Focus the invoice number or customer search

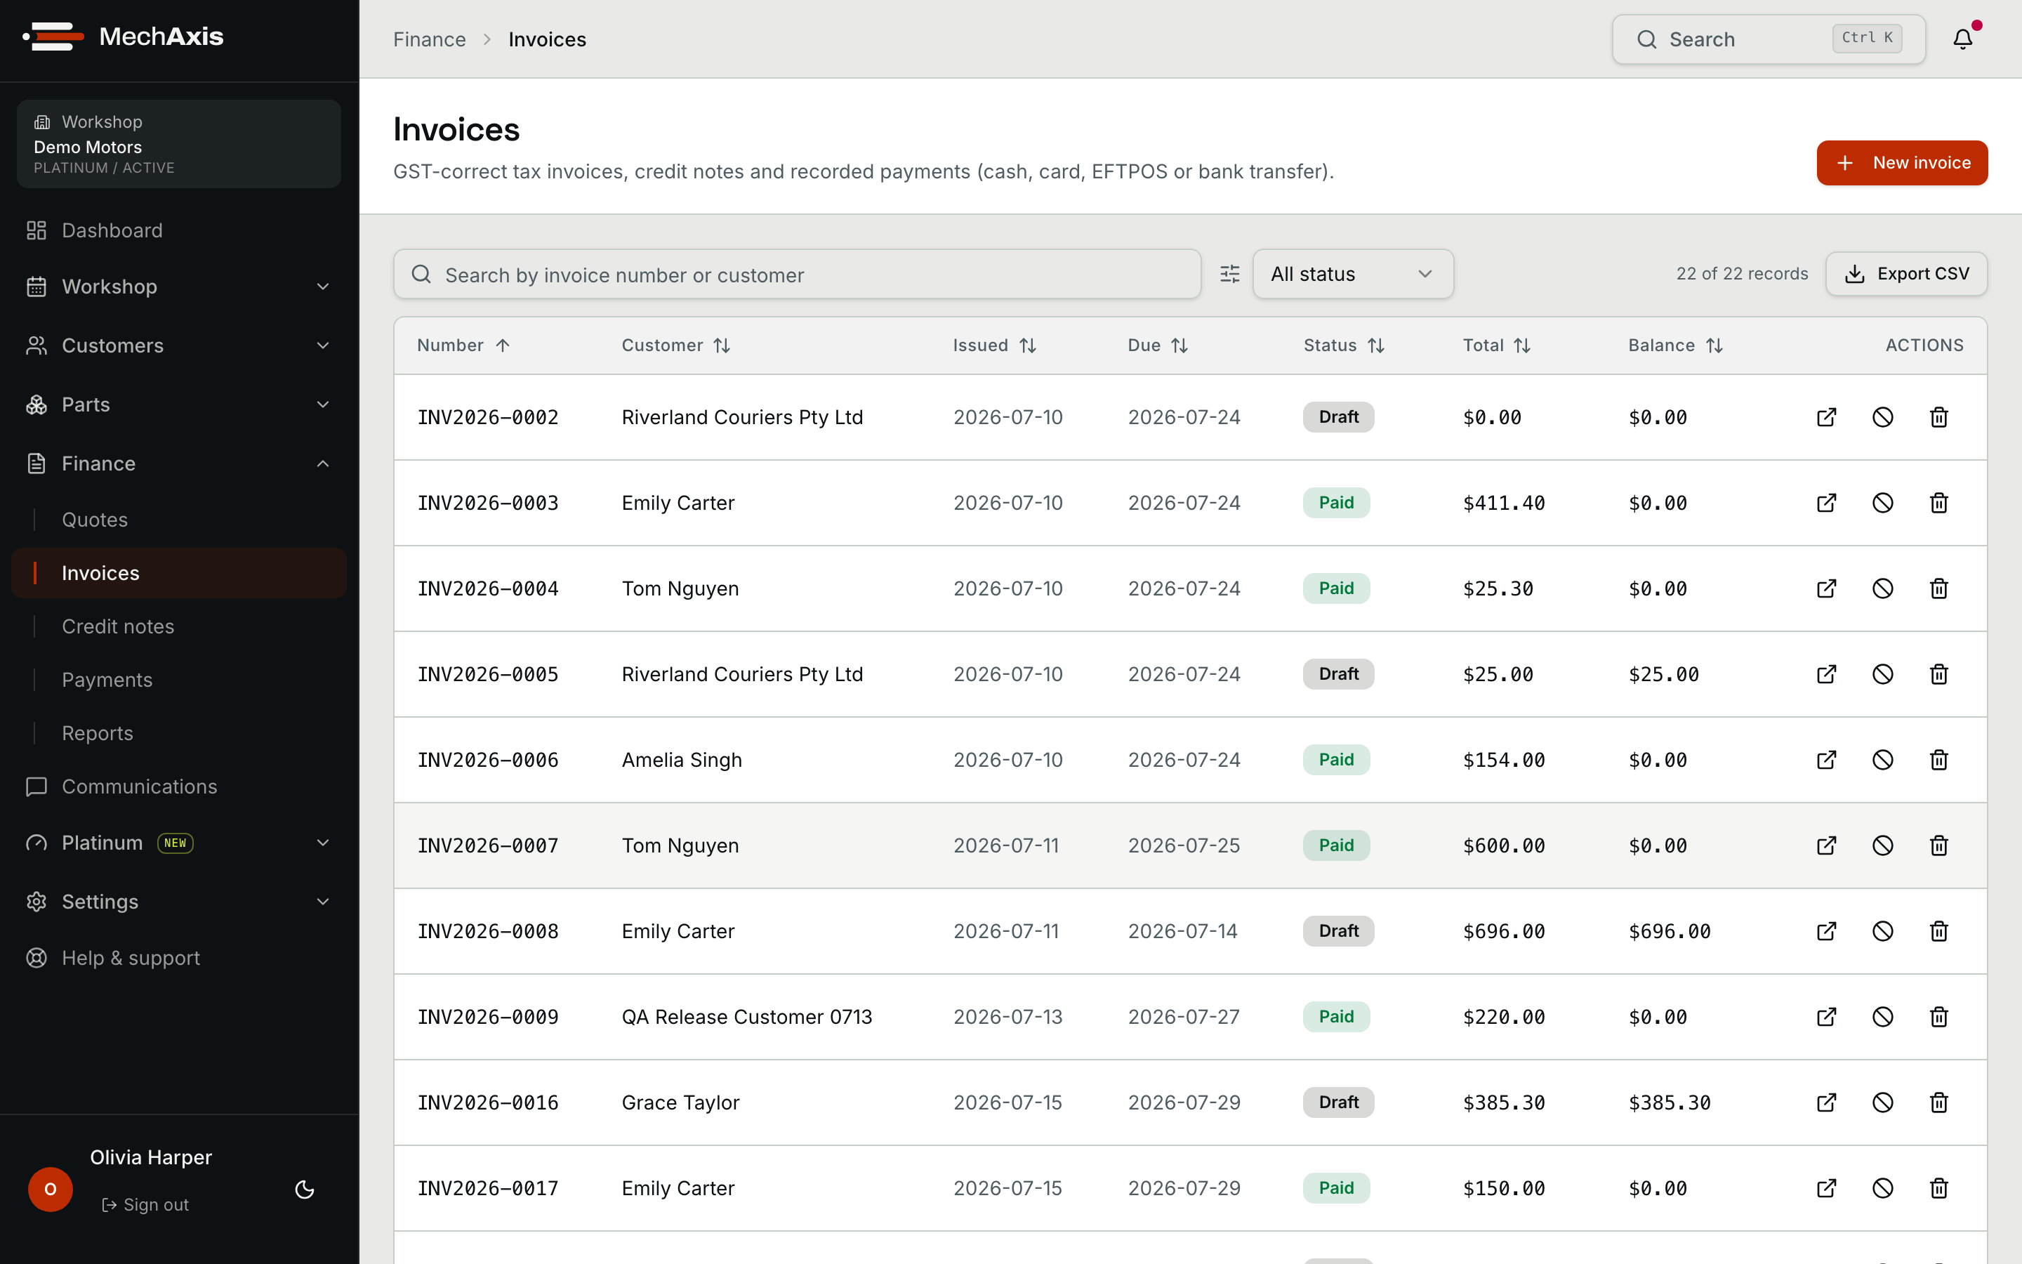pos(797,274)
